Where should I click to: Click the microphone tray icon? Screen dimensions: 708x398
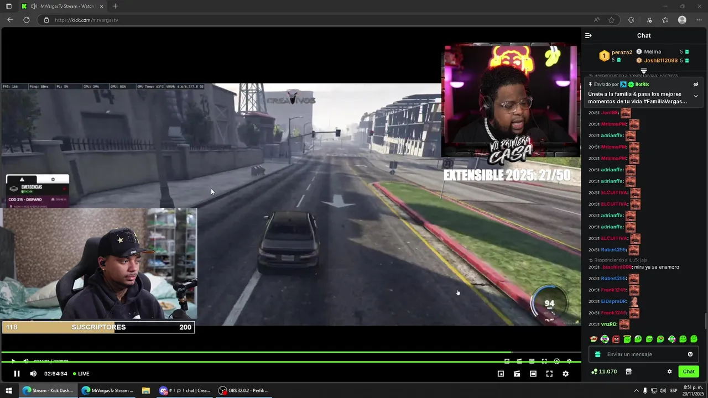coord(645,391)
